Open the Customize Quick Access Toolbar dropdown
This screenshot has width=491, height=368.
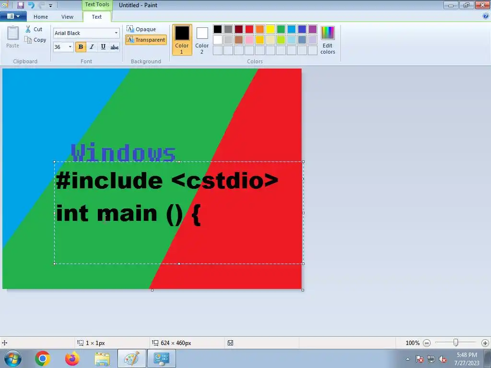[x=50, y=6]
